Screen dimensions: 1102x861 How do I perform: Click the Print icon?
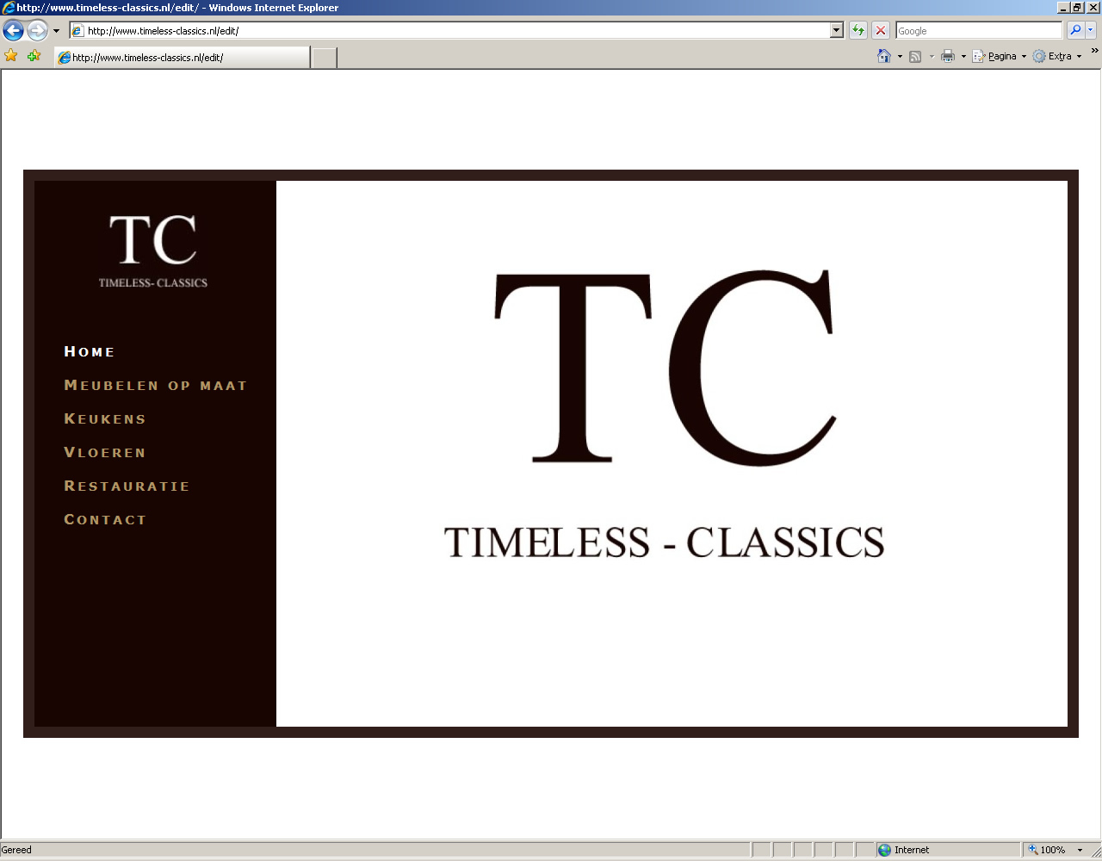coord(948,57)
